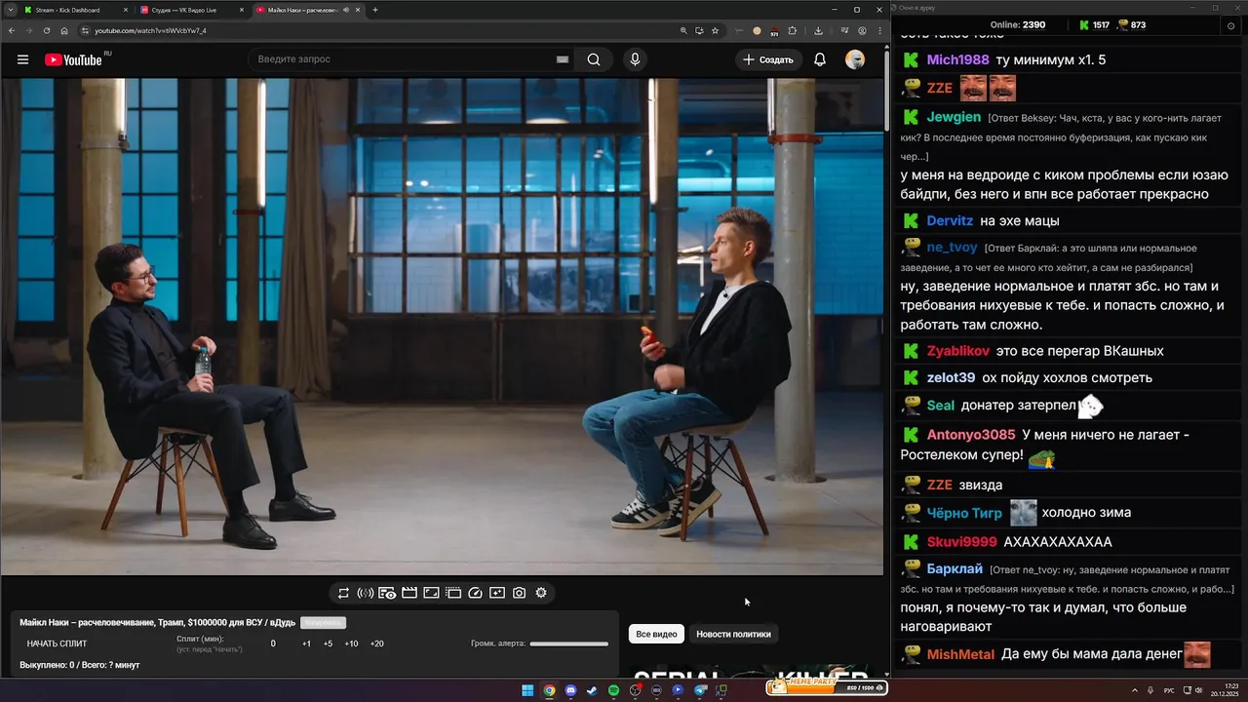Open Telegram from the taskbar
The width and height of the screenshot is (1248, 702).
(x=700, y=690)
